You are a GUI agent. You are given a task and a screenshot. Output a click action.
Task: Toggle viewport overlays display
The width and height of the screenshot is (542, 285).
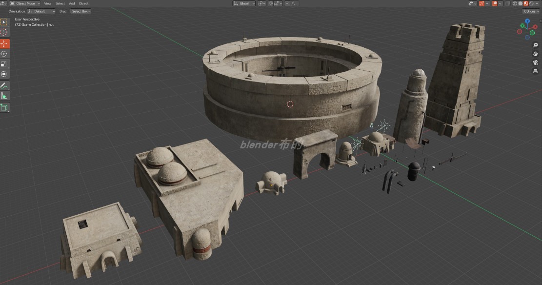(495, 3)
